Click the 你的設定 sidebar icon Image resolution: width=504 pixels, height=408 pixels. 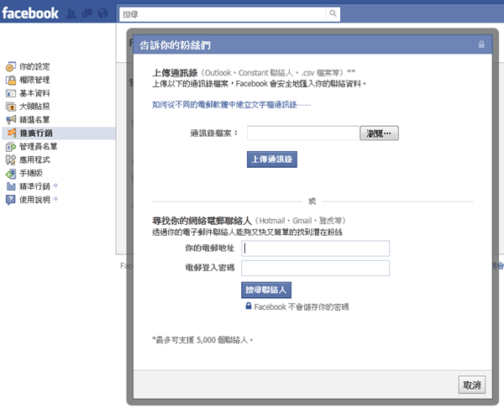pyautogui.click(x=11, y=66)
